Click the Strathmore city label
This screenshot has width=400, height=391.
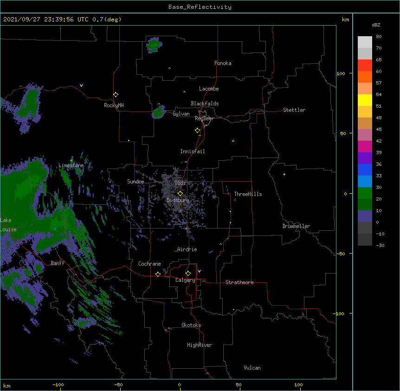coord(239,282)
